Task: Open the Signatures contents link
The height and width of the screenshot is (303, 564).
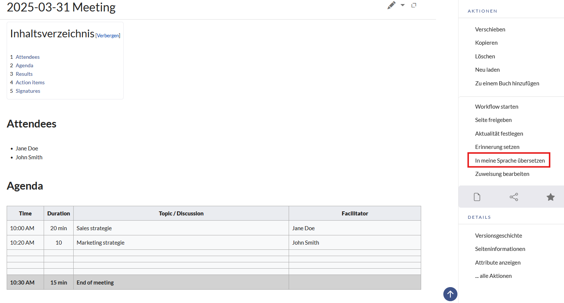Action: (28, 91)
